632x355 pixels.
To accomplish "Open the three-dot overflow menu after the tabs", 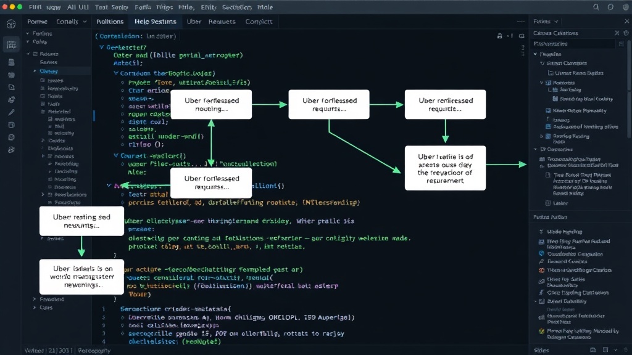I will 520,22.
